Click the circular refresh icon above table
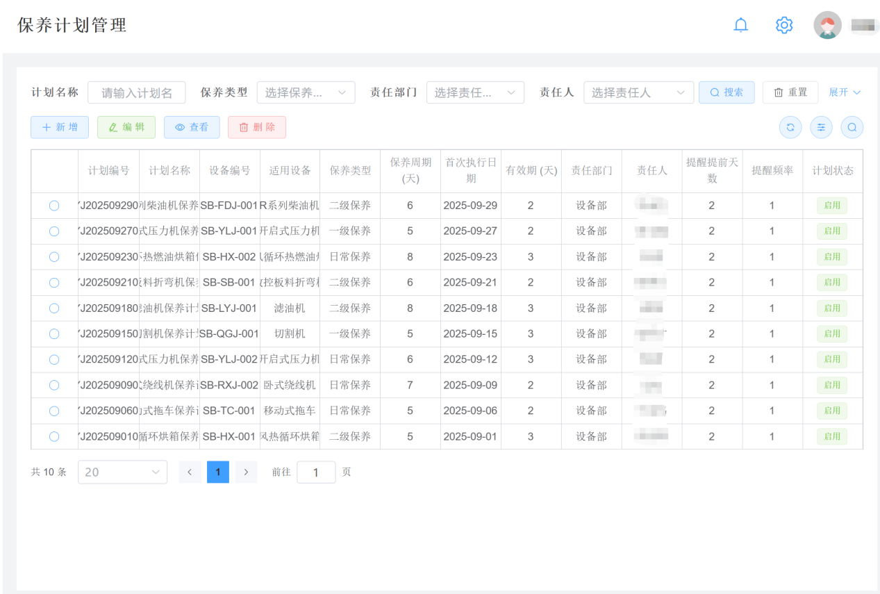This screenshot has height=594, width=880. pyautogui.click(x=790, y=127)
